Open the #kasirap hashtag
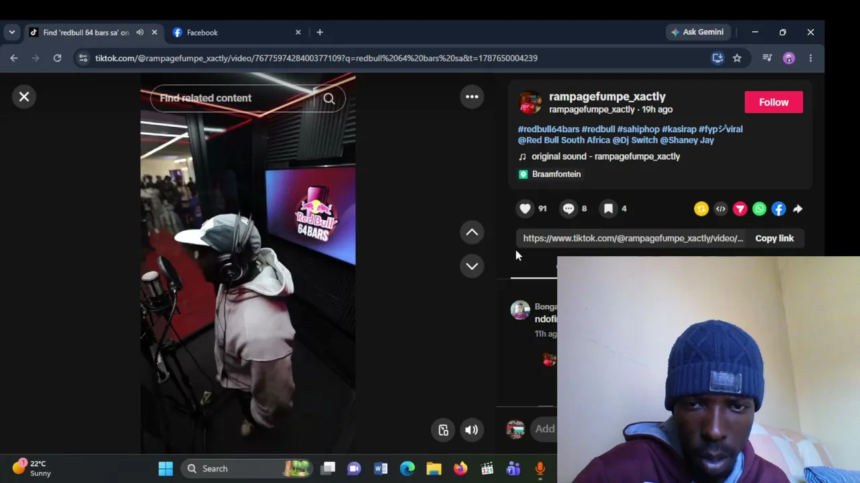The image size is (860, 483). click(x=679, y=129)
